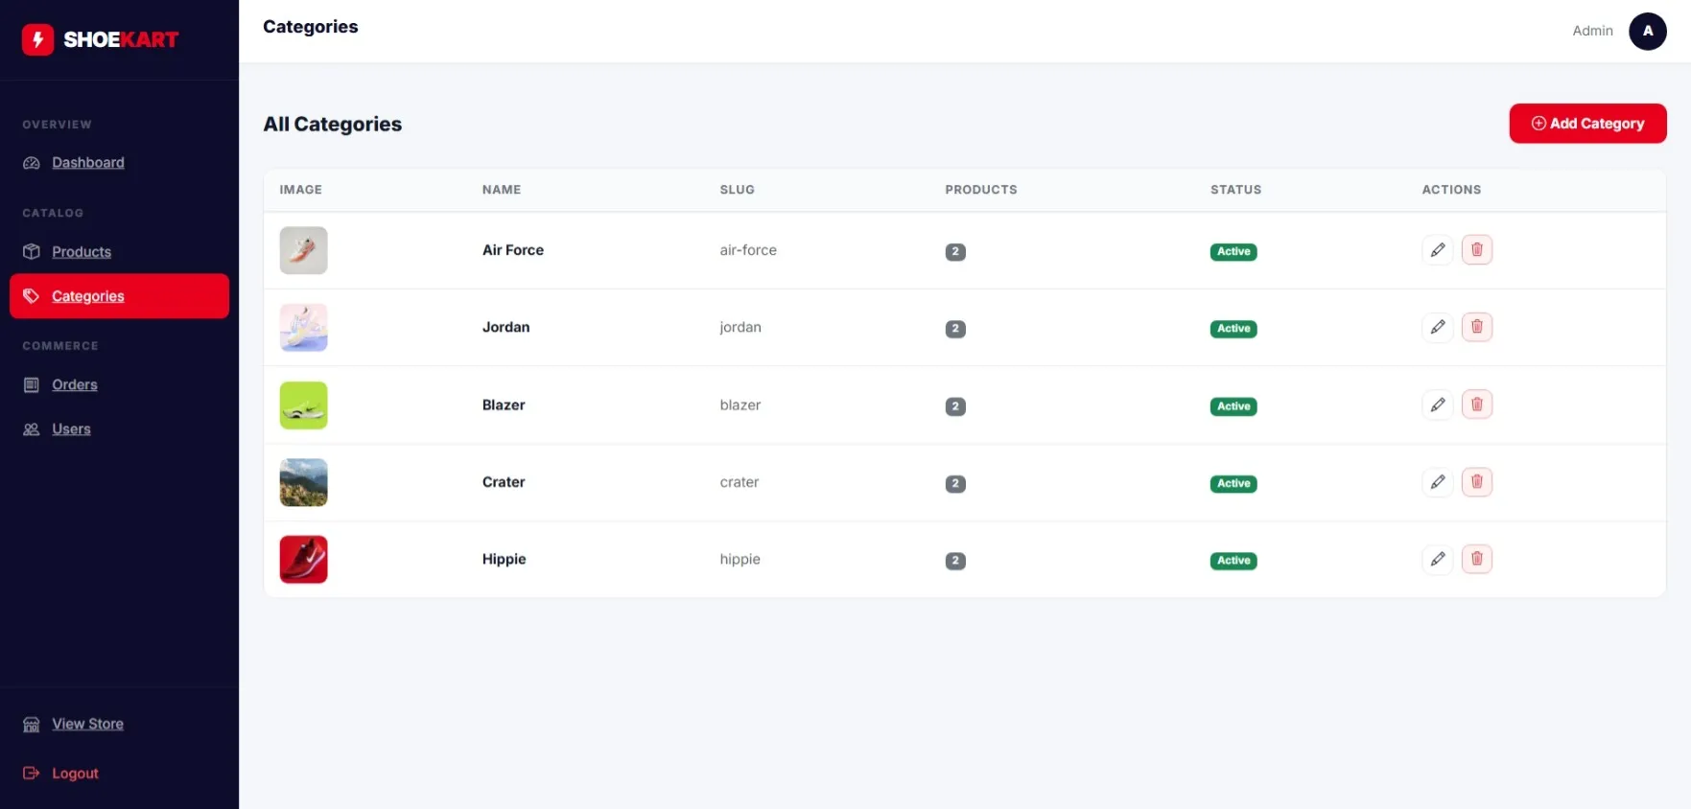Click the Active badge in Hippie row
The image size is (1691, 809).
coord(1233,561)
